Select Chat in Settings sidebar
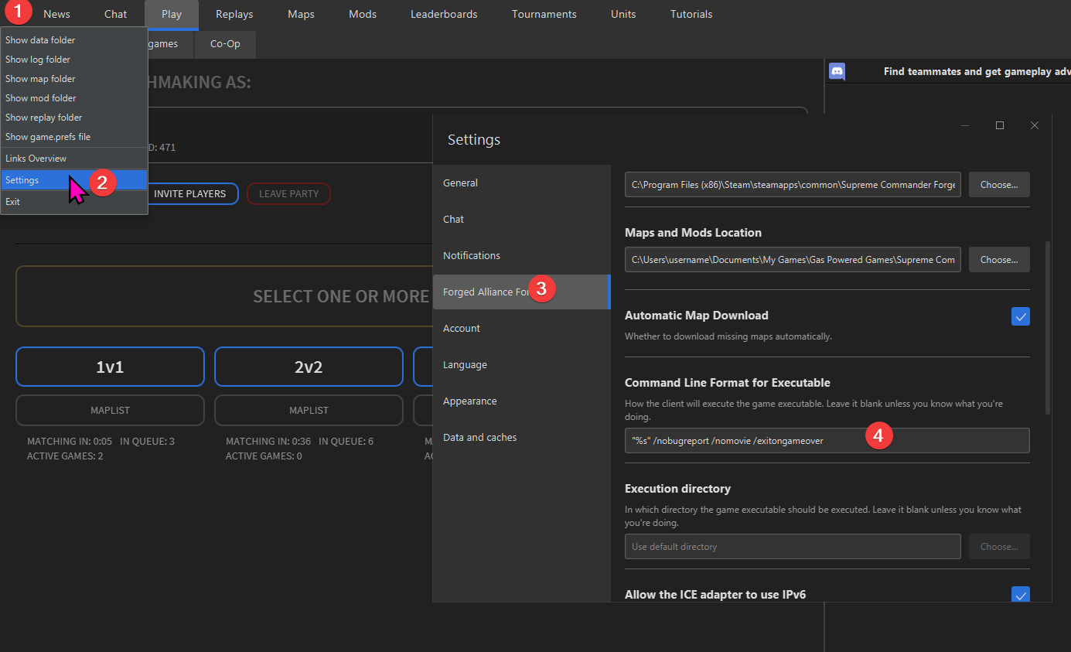Viewport: 1071px width, 652px height. [521, 220]
